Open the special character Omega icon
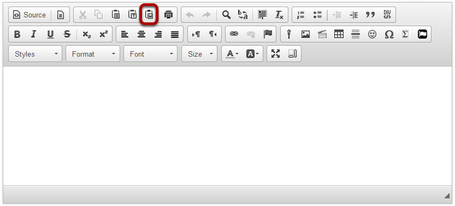The width and height of the screenshot is (455, 206). pyautogui.click(x=389, y=34)
